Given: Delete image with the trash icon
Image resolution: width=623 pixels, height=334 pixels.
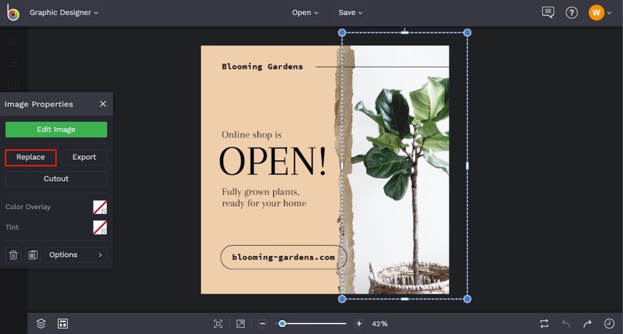Looking at the screenshot, I should tap(13, 255).
